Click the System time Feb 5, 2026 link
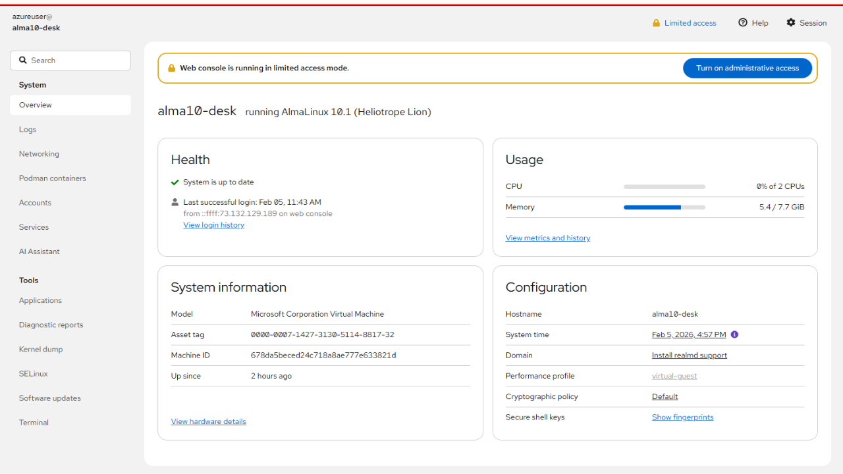This screenshot has height=474, width=843. tap(689, 334)
